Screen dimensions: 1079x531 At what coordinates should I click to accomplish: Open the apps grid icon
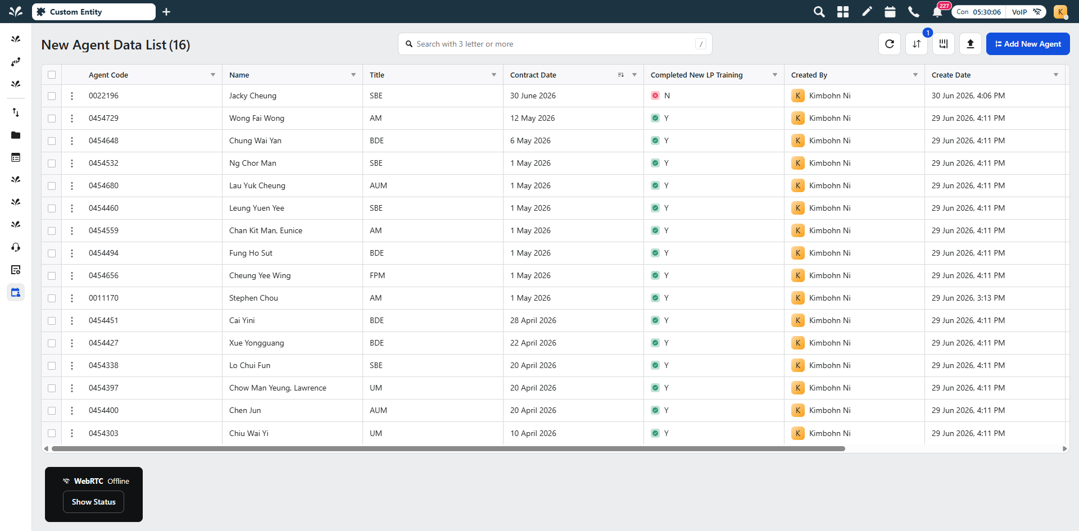click(843, 12)
